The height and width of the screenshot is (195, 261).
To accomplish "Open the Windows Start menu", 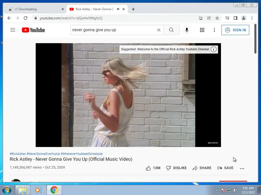I will pos(7,190).
